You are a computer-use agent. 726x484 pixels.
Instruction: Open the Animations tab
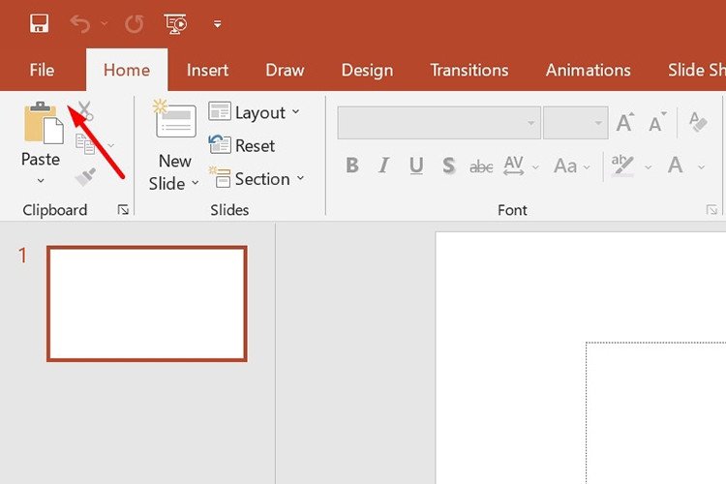tap(588, 70)
